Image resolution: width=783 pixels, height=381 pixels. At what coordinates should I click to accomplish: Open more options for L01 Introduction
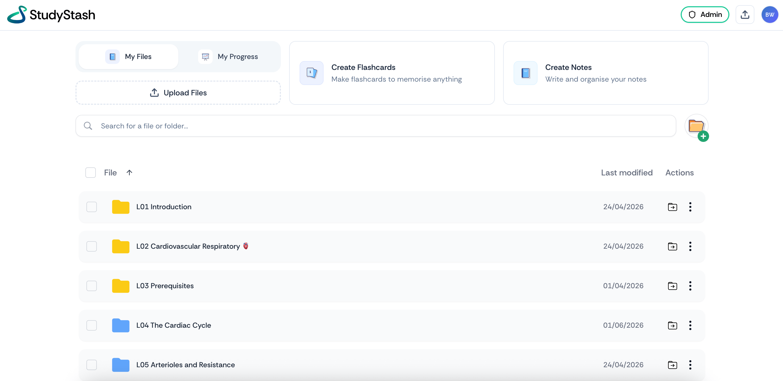click(x=690, y=207)
